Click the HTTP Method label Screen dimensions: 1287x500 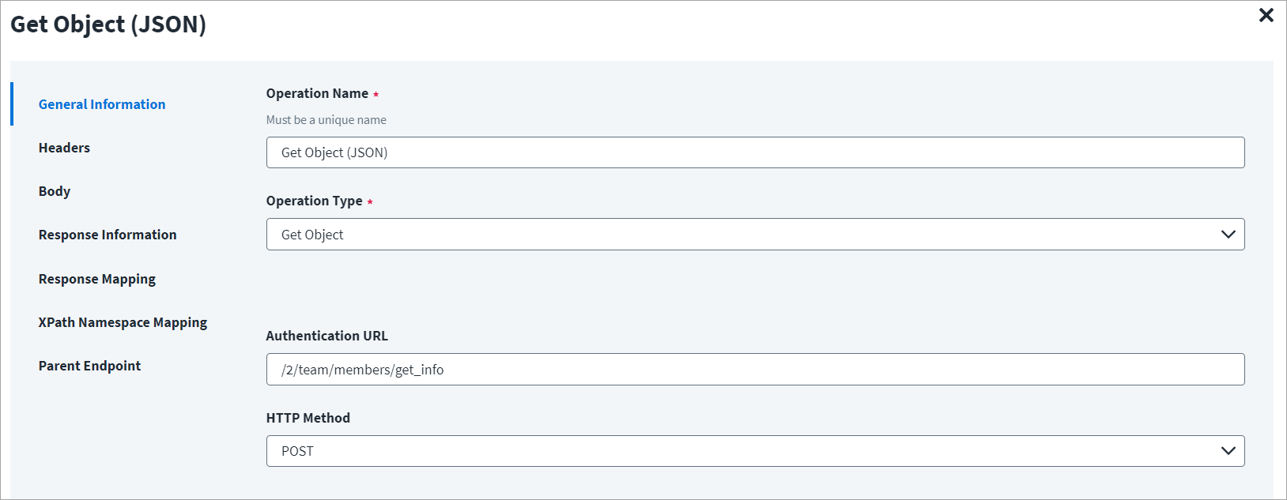308,418
